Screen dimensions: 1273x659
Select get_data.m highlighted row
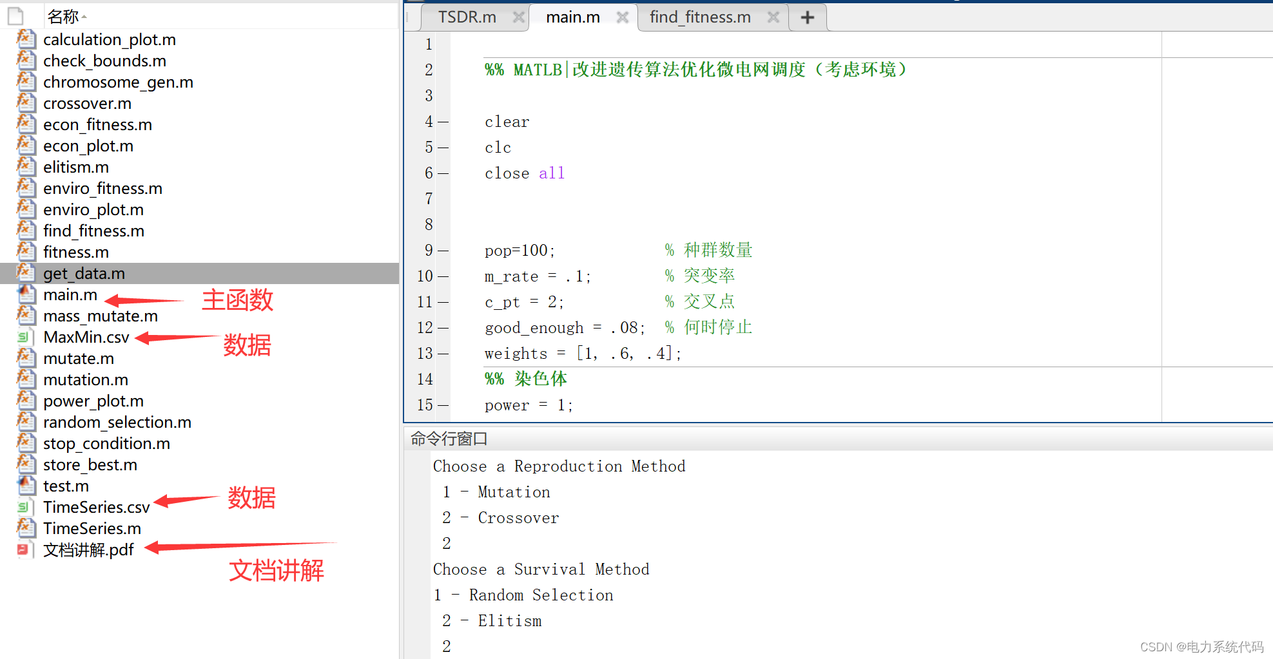point(200,273)
